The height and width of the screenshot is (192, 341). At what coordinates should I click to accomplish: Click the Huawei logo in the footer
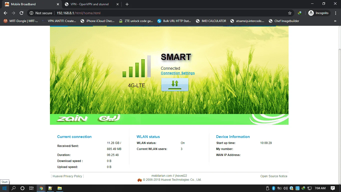click(140, 180)
